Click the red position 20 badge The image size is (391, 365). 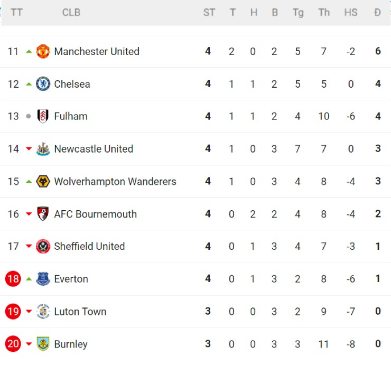[x=13, y=344]
